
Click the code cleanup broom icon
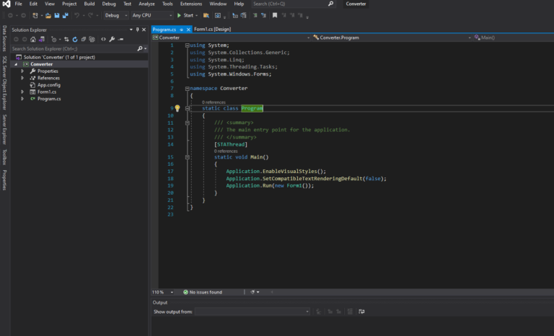(252, 292)
